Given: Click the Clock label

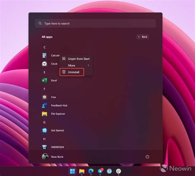Looking at the screenshot, I should click(54, 64).
